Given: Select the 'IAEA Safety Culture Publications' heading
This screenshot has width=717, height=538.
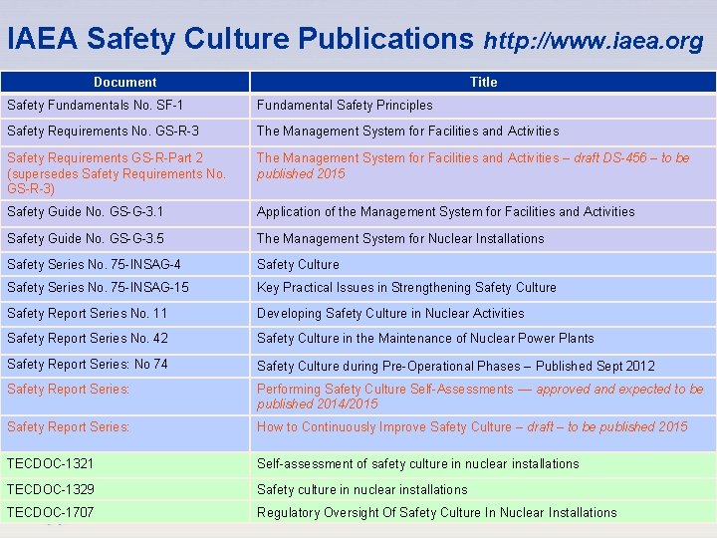Looking at the screenshot, I should tap(240, 38).
